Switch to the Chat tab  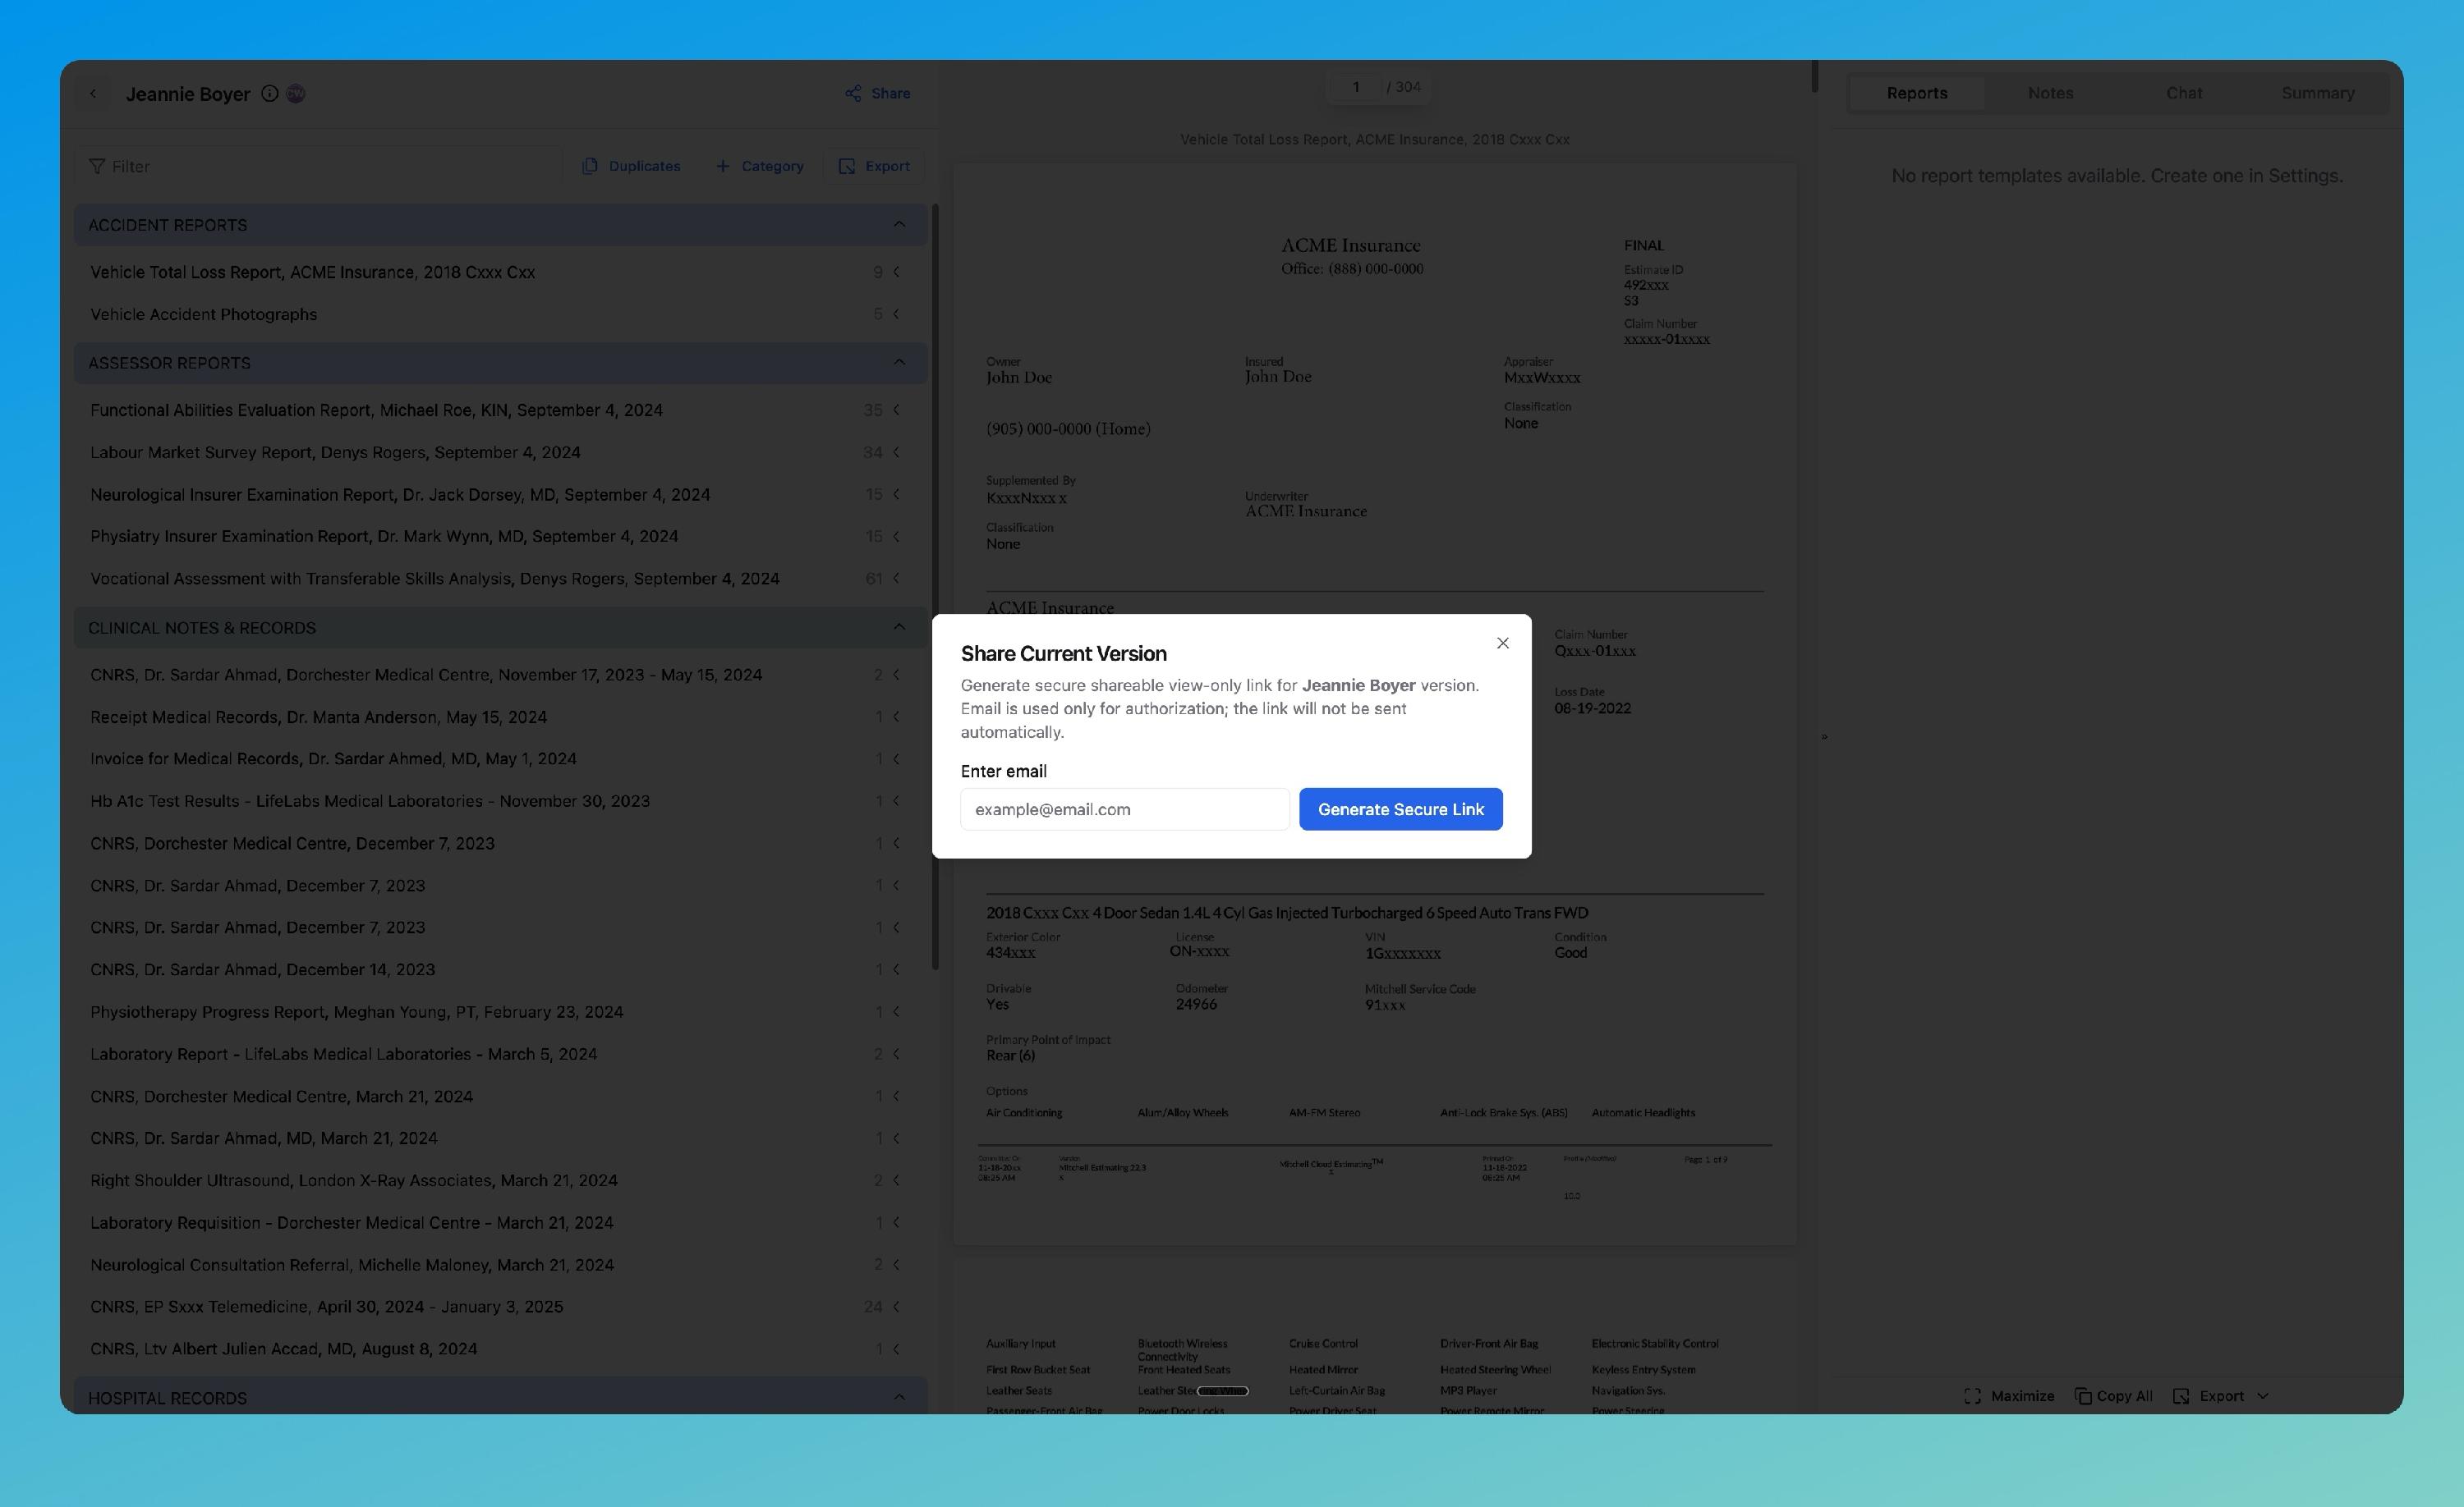point(2183,93)
